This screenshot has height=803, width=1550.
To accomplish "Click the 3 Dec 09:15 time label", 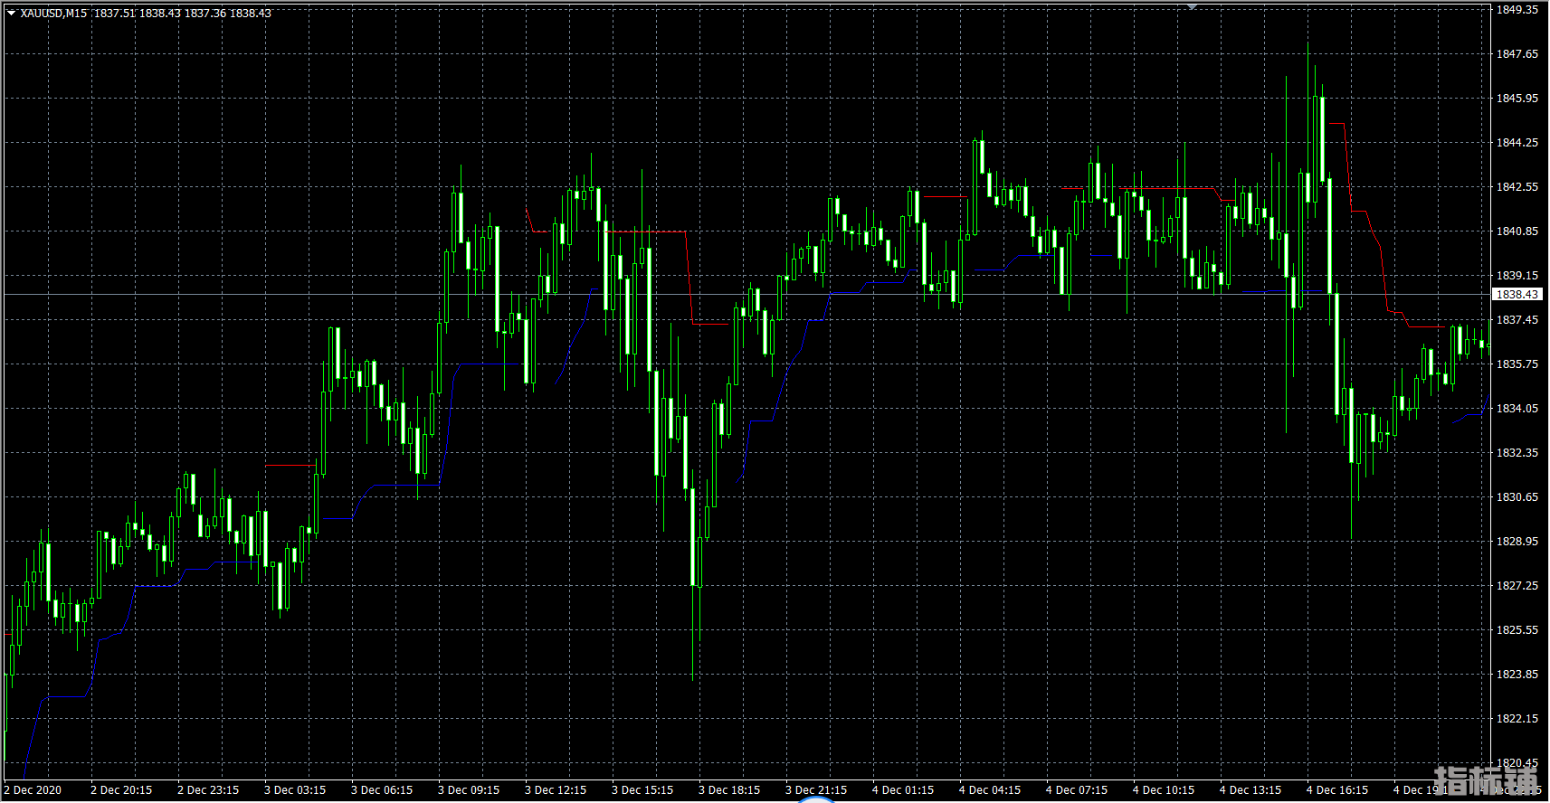I will [x=469, y=790].
